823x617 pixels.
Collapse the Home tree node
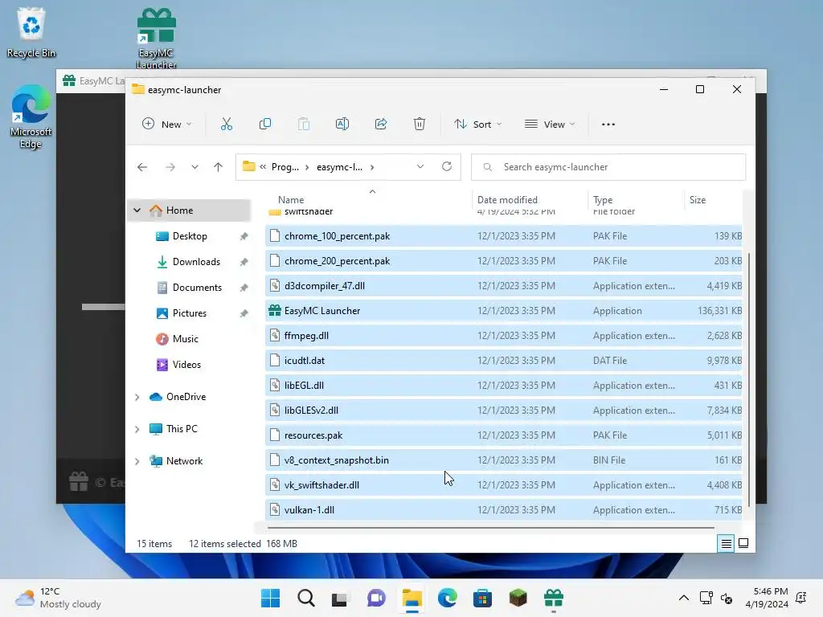tap(137, 210)
